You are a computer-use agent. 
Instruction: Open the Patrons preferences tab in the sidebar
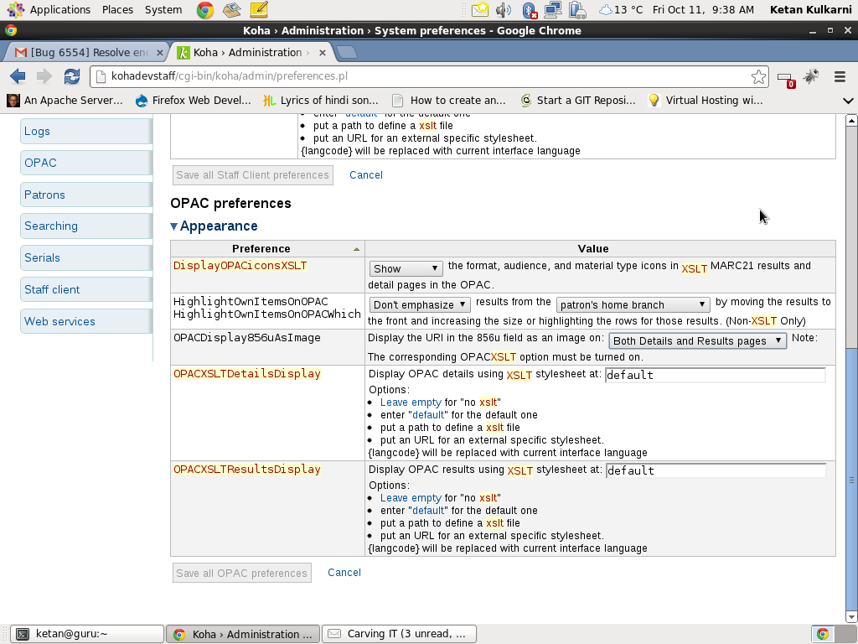click(x=45, y=195)
